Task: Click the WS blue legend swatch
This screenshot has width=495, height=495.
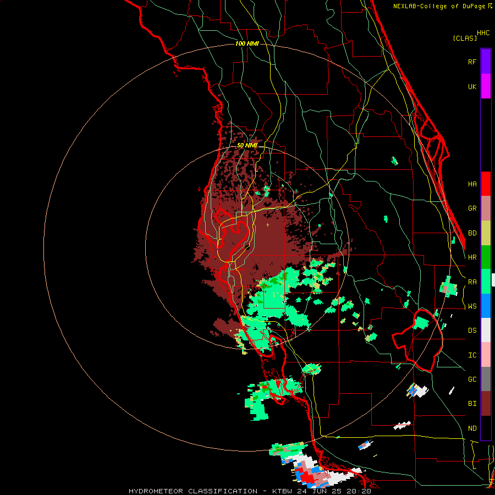Action: click(x=486, y=306)
